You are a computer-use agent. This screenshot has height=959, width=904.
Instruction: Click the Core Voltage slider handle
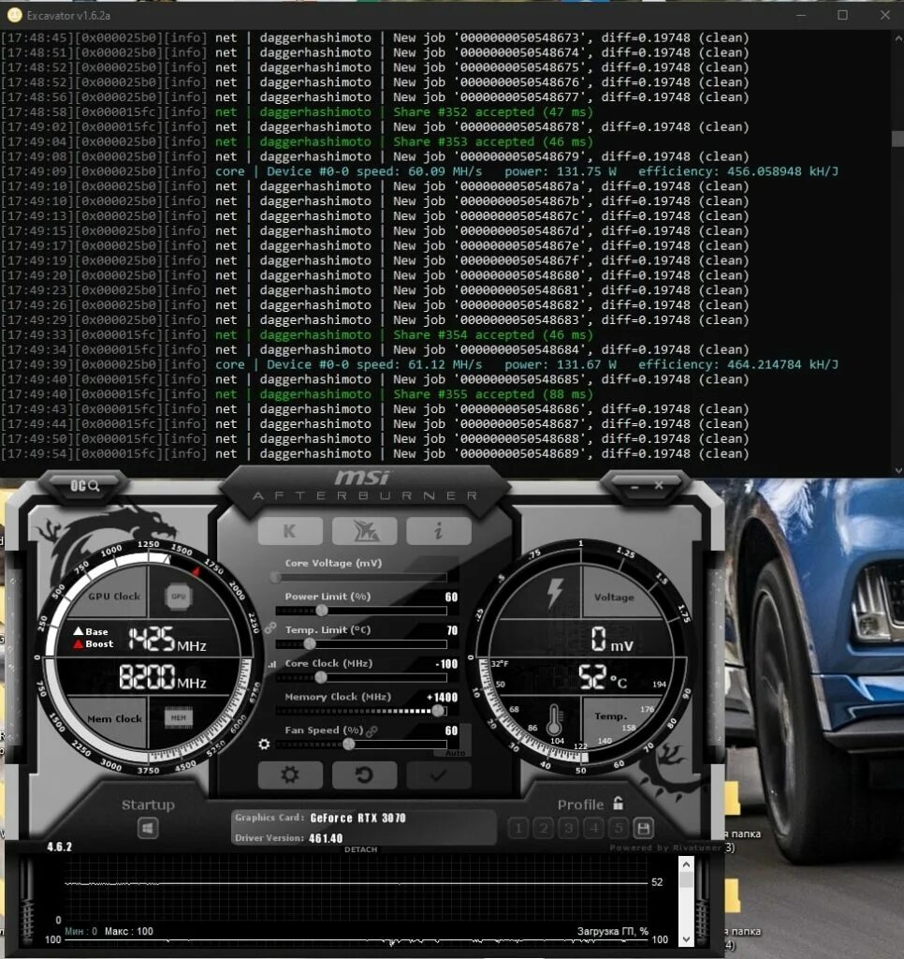click(x=276, y=577)
